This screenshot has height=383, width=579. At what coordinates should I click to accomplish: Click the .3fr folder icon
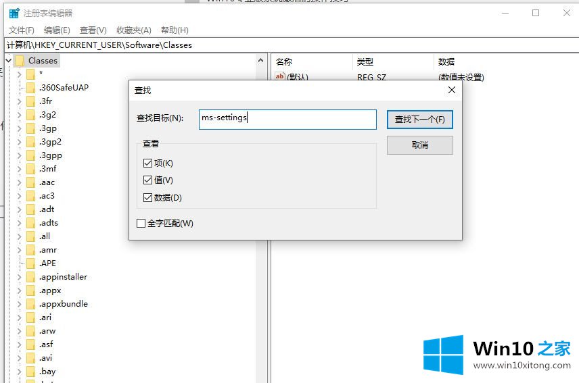[x=30, y=101]
